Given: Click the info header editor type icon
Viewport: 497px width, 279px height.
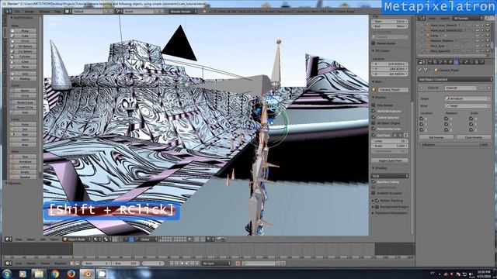Looking at the screenshot, I should (9, 12).
